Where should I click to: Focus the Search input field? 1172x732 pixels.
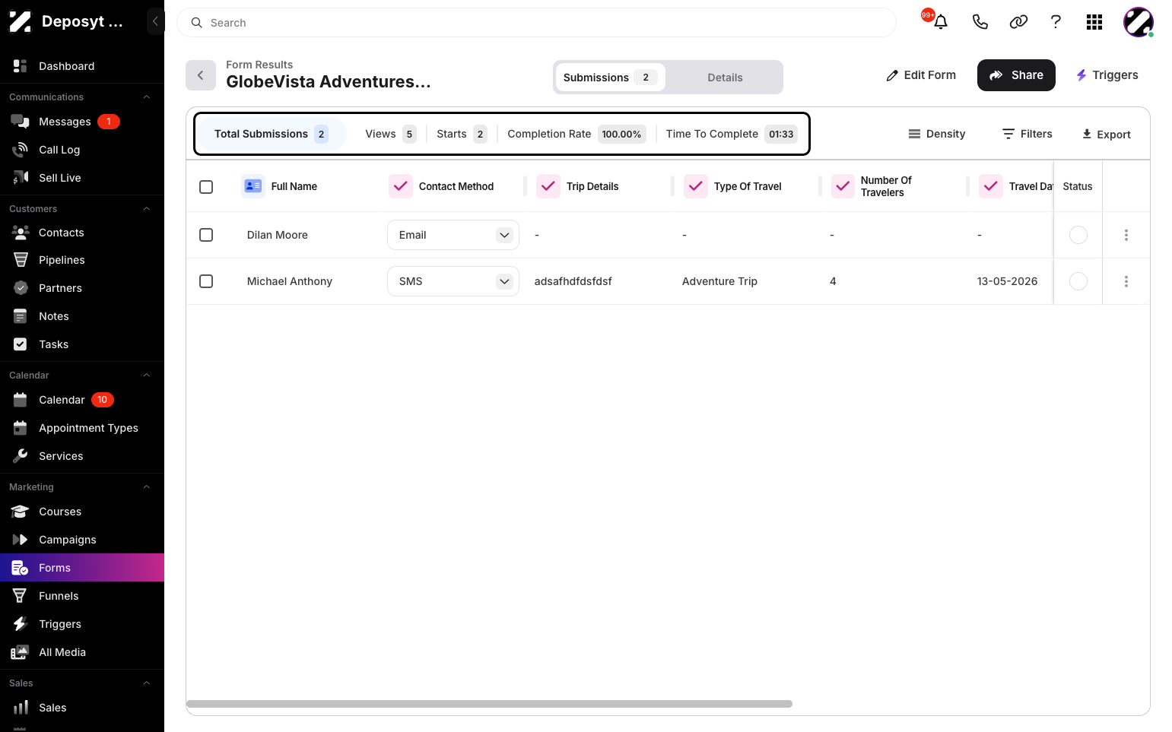[536, 23]
